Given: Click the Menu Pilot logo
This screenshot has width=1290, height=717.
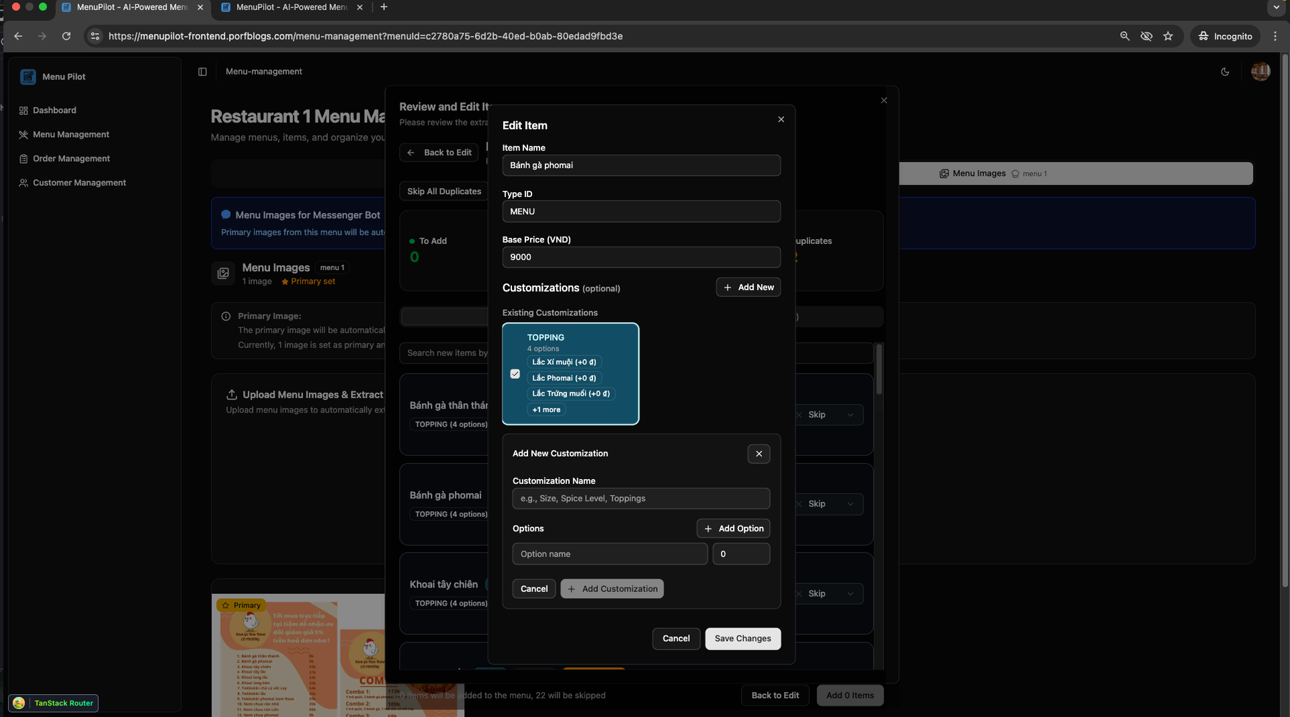Looking at the screenshot, I should [x=28, y=77].
